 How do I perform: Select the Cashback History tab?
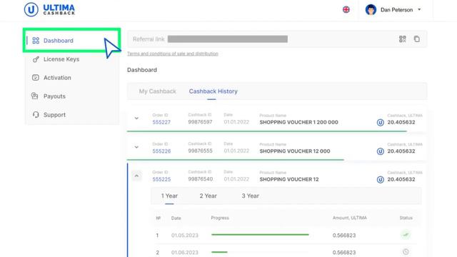tap(213, 91)
